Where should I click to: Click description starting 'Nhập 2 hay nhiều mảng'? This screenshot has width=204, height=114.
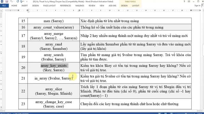pyautogui.click(x=134, y=36)
